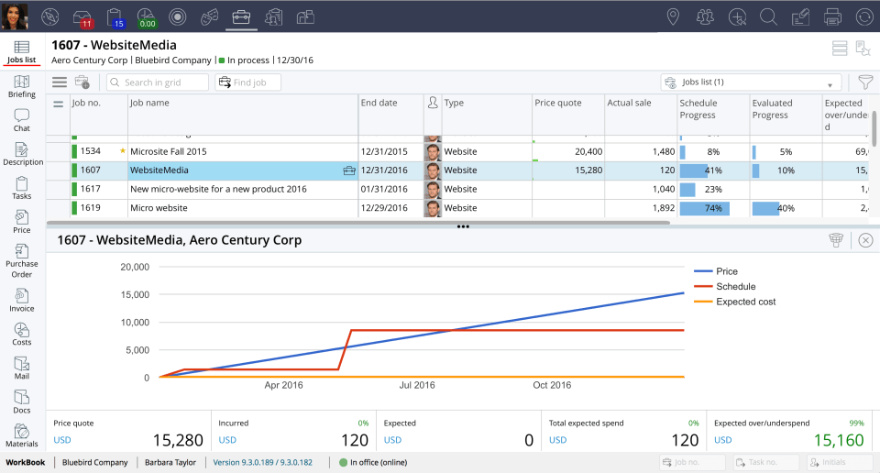This screenshot has height=473, width=880.
Task: Click the location pin icon
Action: point(673,17)
